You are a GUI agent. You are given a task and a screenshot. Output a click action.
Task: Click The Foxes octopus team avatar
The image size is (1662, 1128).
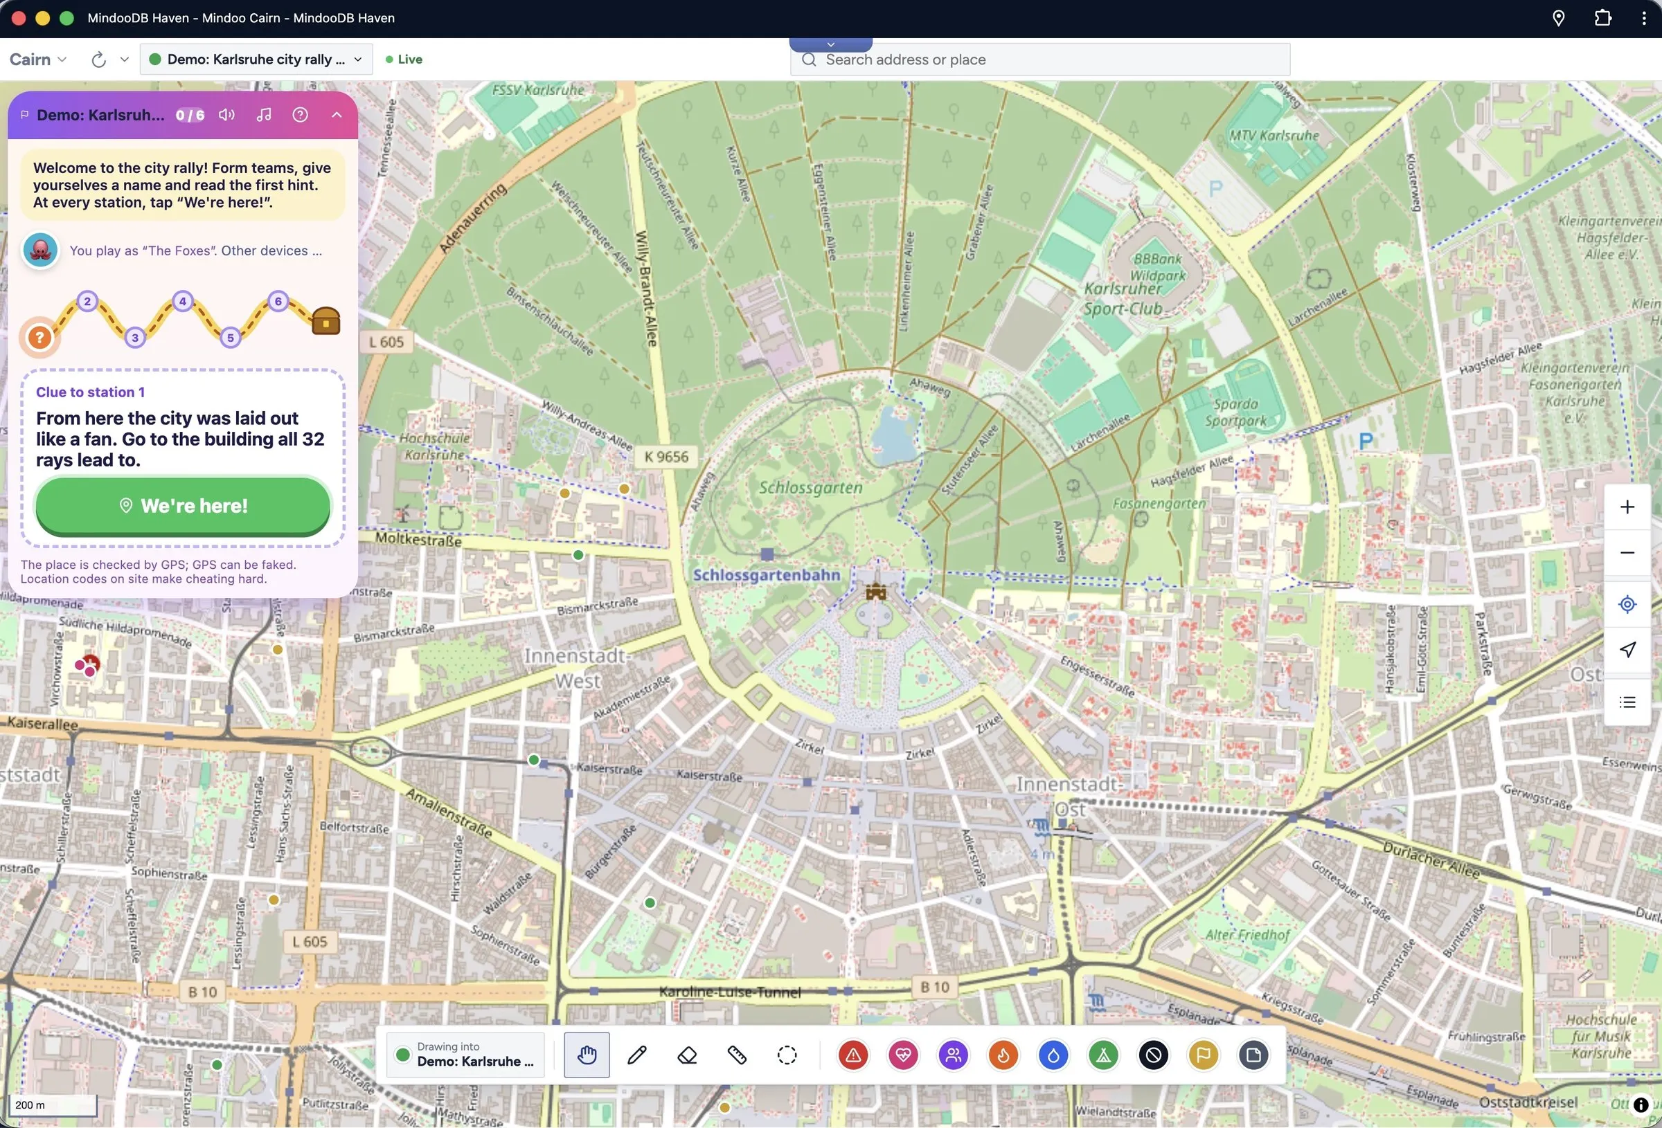tap(40, 251)
